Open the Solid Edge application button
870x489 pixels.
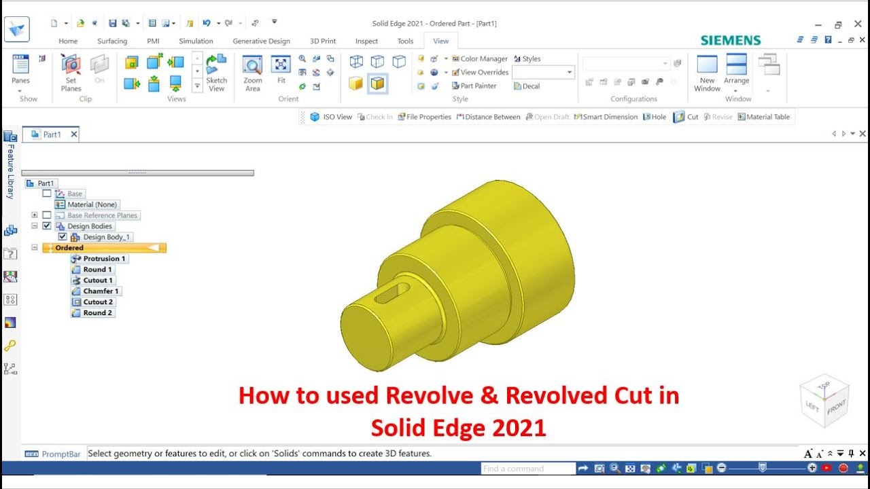coord(17,30)
